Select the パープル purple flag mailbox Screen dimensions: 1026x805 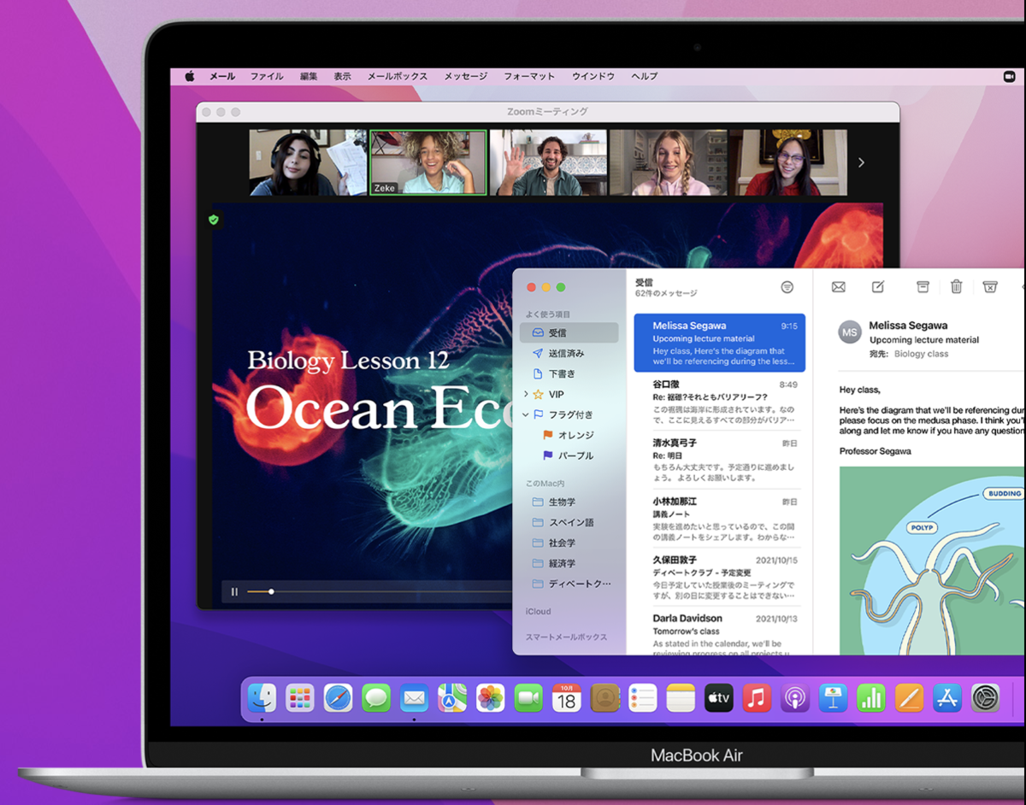coord(569,455)
